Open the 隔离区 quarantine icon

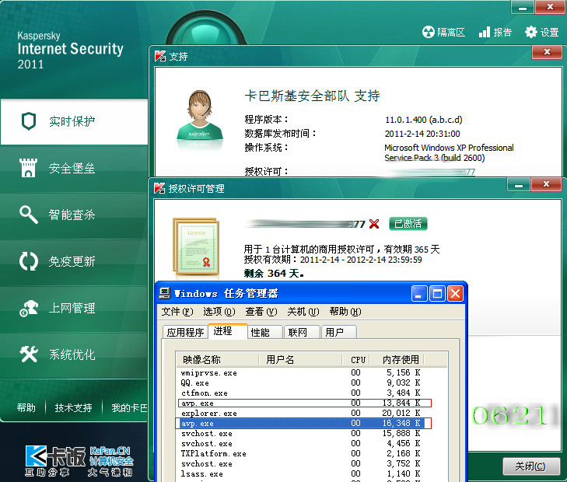click(428, 32)
